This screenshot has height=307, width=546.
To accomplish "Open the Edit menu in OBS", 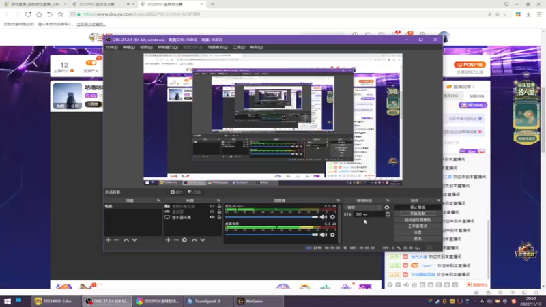I will [128, 47].
